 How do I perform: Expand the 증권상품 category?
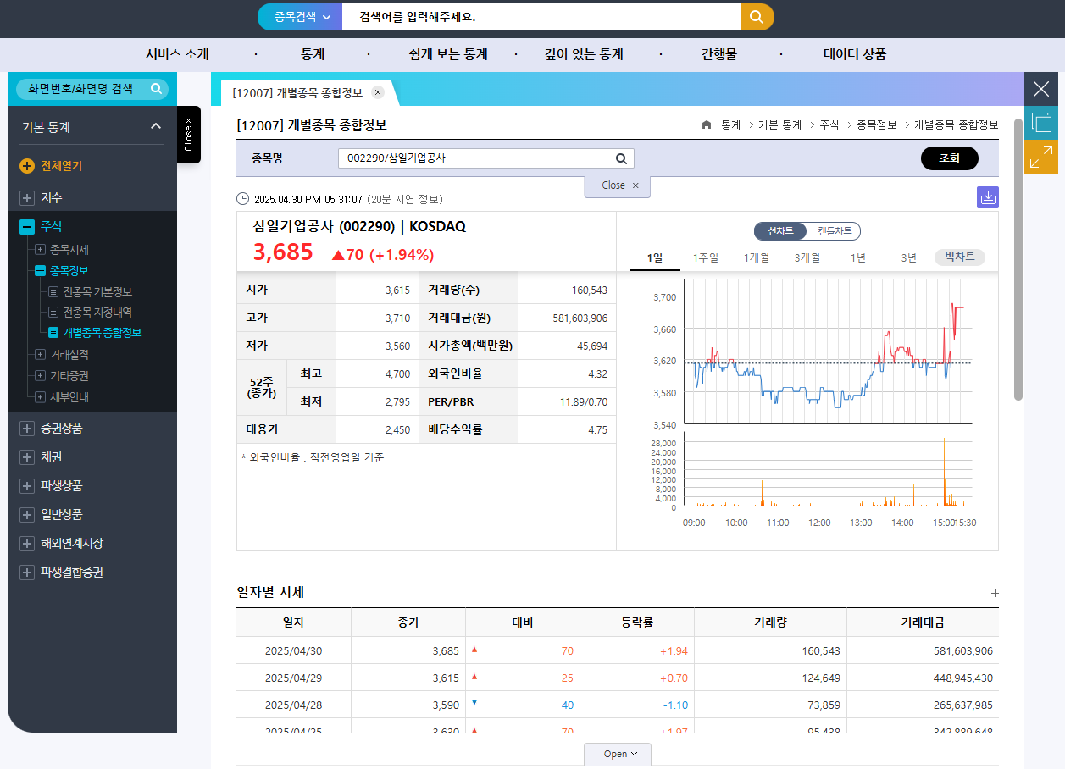pyautogui.click(x=27, y=429)
